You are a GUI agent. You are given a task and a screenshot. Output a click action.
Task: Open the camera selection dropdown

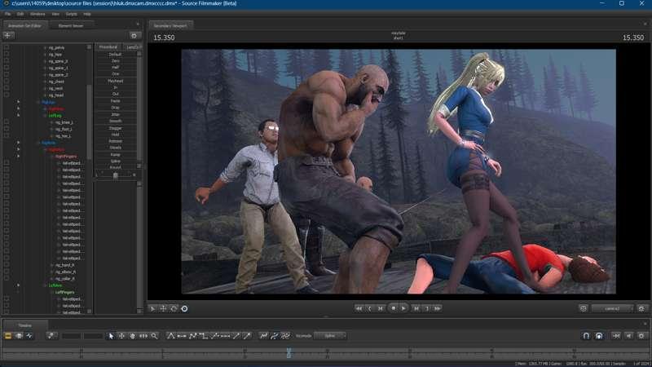click(x=612, y=308)
